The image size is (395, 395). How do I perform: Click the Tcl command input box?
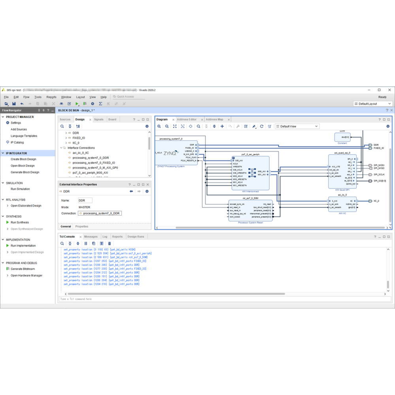[225, 299]
